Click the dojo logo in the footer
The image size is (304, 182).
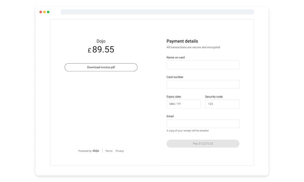pos(96,151)
